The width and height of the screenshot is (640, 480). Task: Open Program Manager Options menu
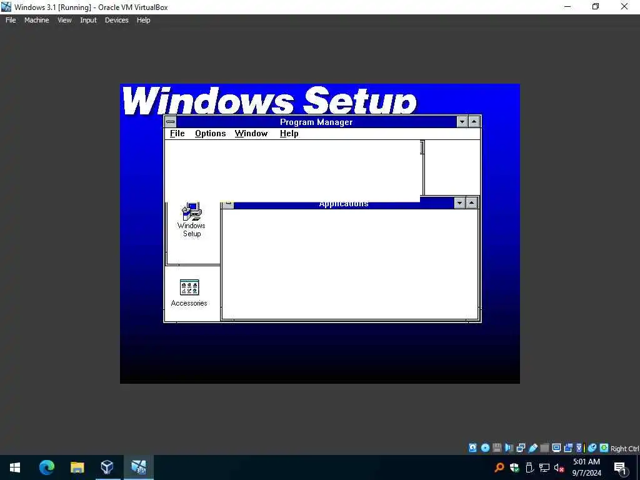click(x=210, y=134)
